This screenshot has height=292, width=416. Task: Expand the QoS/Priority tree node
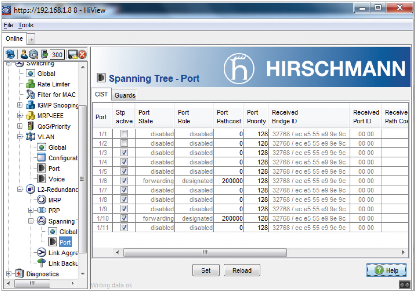(20, 126)
